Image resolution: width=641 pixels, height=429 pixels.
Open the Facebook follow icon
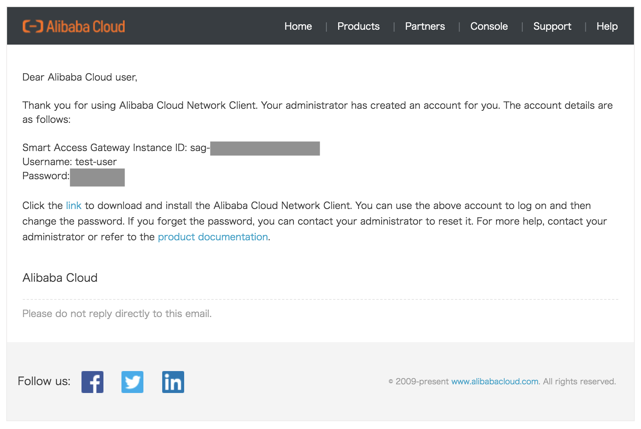coord(92,382)
